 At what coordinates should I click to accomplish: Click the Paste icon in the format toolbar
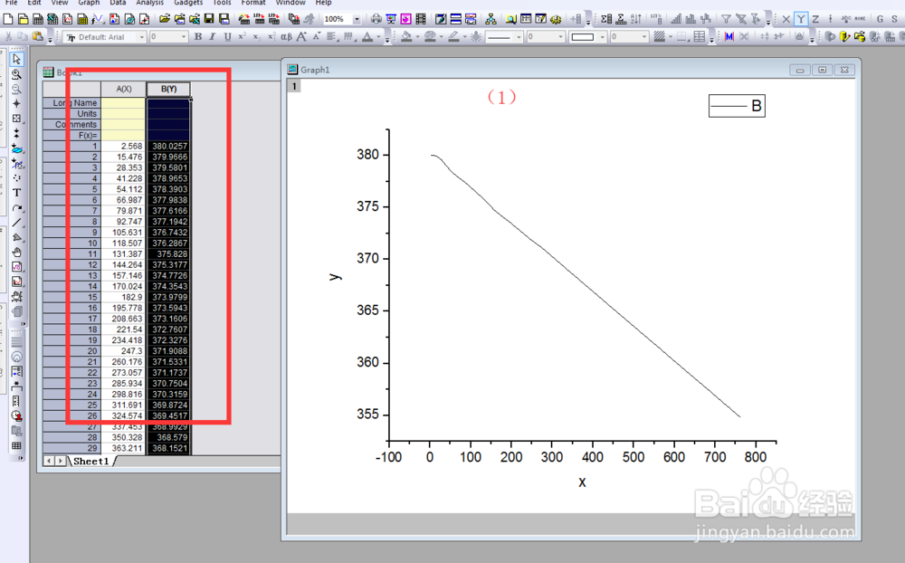pyautogui.click(x=37, y=37)
